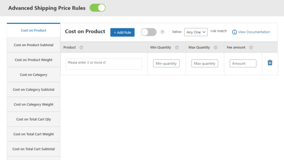This screenshot has height=160, width=284.
Task: Enable the Cost on Product status toggle
Action: pyautogui.click(x=149, y=32)
